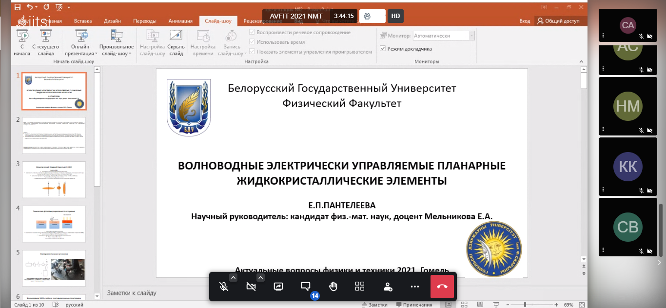Click Jitsi invite people icon
Image resolution: width=666 pixels, height=308 pixels.
388,287
